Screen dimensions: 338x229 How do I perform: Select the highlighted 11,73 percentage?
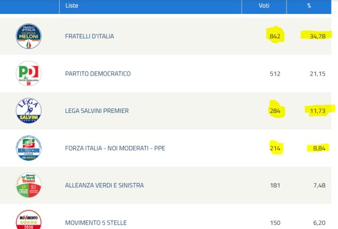point(317,111)
